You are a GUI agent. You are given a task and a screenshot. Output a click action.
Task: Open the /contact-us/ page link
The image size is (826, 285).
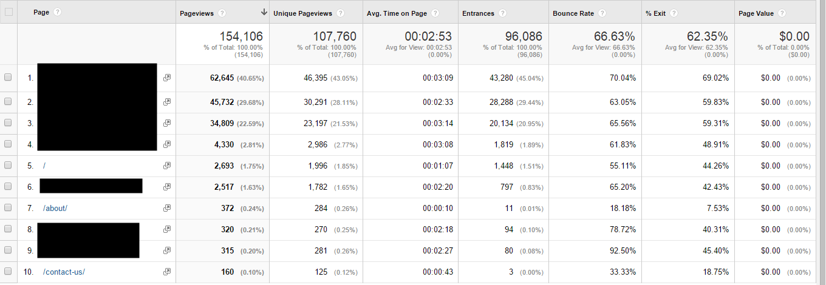[x=64, y=272]
